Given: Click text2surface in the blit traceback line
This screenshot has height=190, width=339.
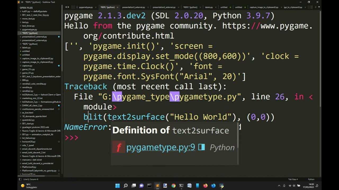Looking at the screenshot, I should pos(136,117).
